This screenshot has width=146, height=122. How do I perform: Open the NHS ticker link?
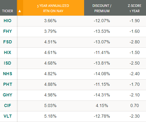pyautogui.click(x=8, y=74)
